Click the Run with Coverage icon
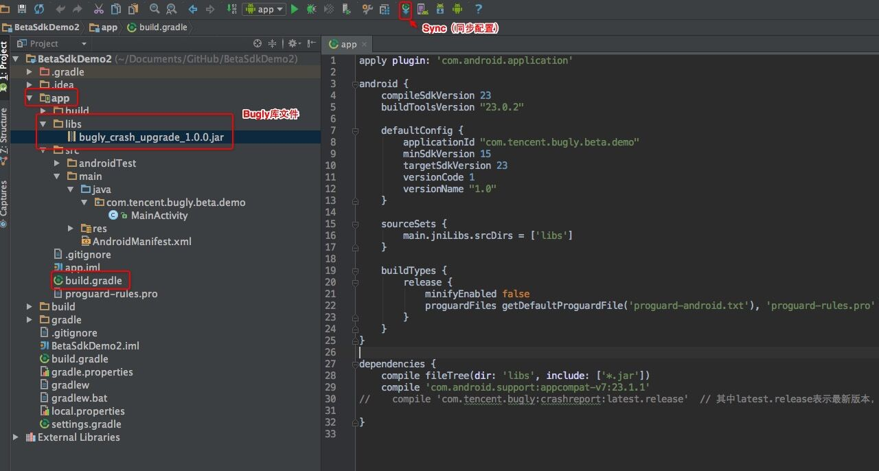Viewport: 879px width, 471px height. 329,9
